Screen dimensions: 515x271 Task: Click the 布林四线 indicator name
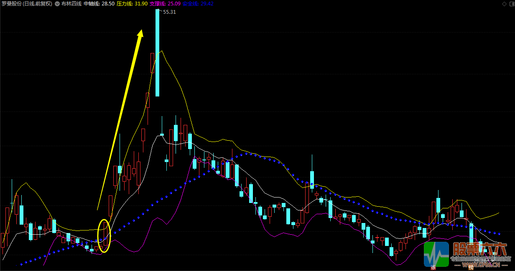tap(71, 3)
